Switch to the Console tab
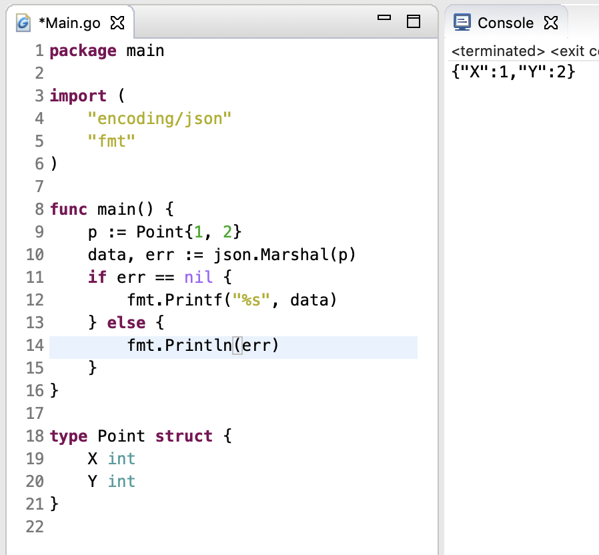This screenshot has height=555, width=599. click(505, 23)
